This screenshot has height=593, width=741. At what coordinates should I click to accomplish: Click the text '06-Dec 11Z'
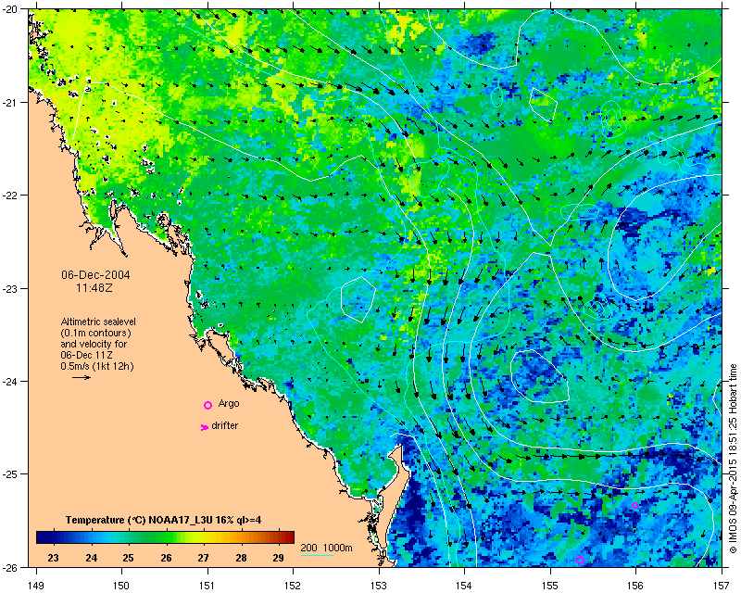(86, 355)
